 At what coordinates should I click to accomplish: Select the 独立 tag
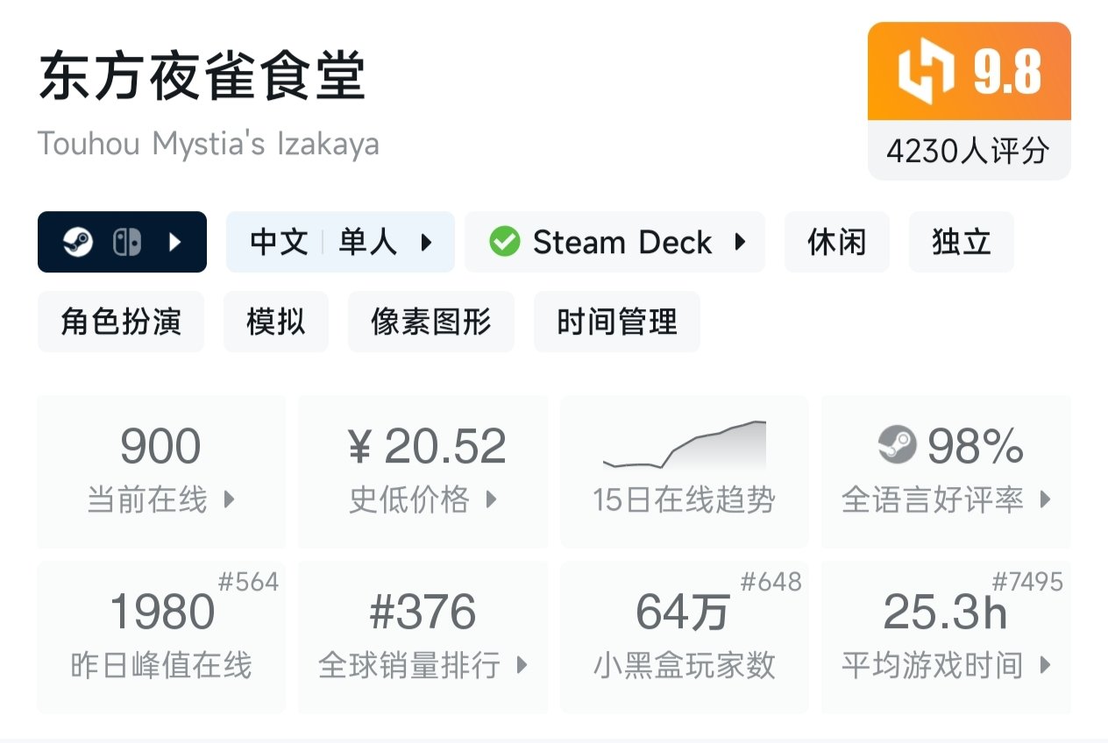pyautogui.click(x=962, y=243)
